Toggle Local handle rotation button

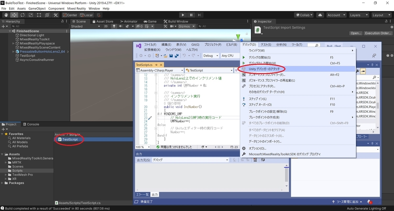coord(86,15)
